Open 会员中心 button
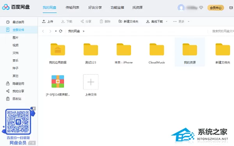 tap(216, 8)
